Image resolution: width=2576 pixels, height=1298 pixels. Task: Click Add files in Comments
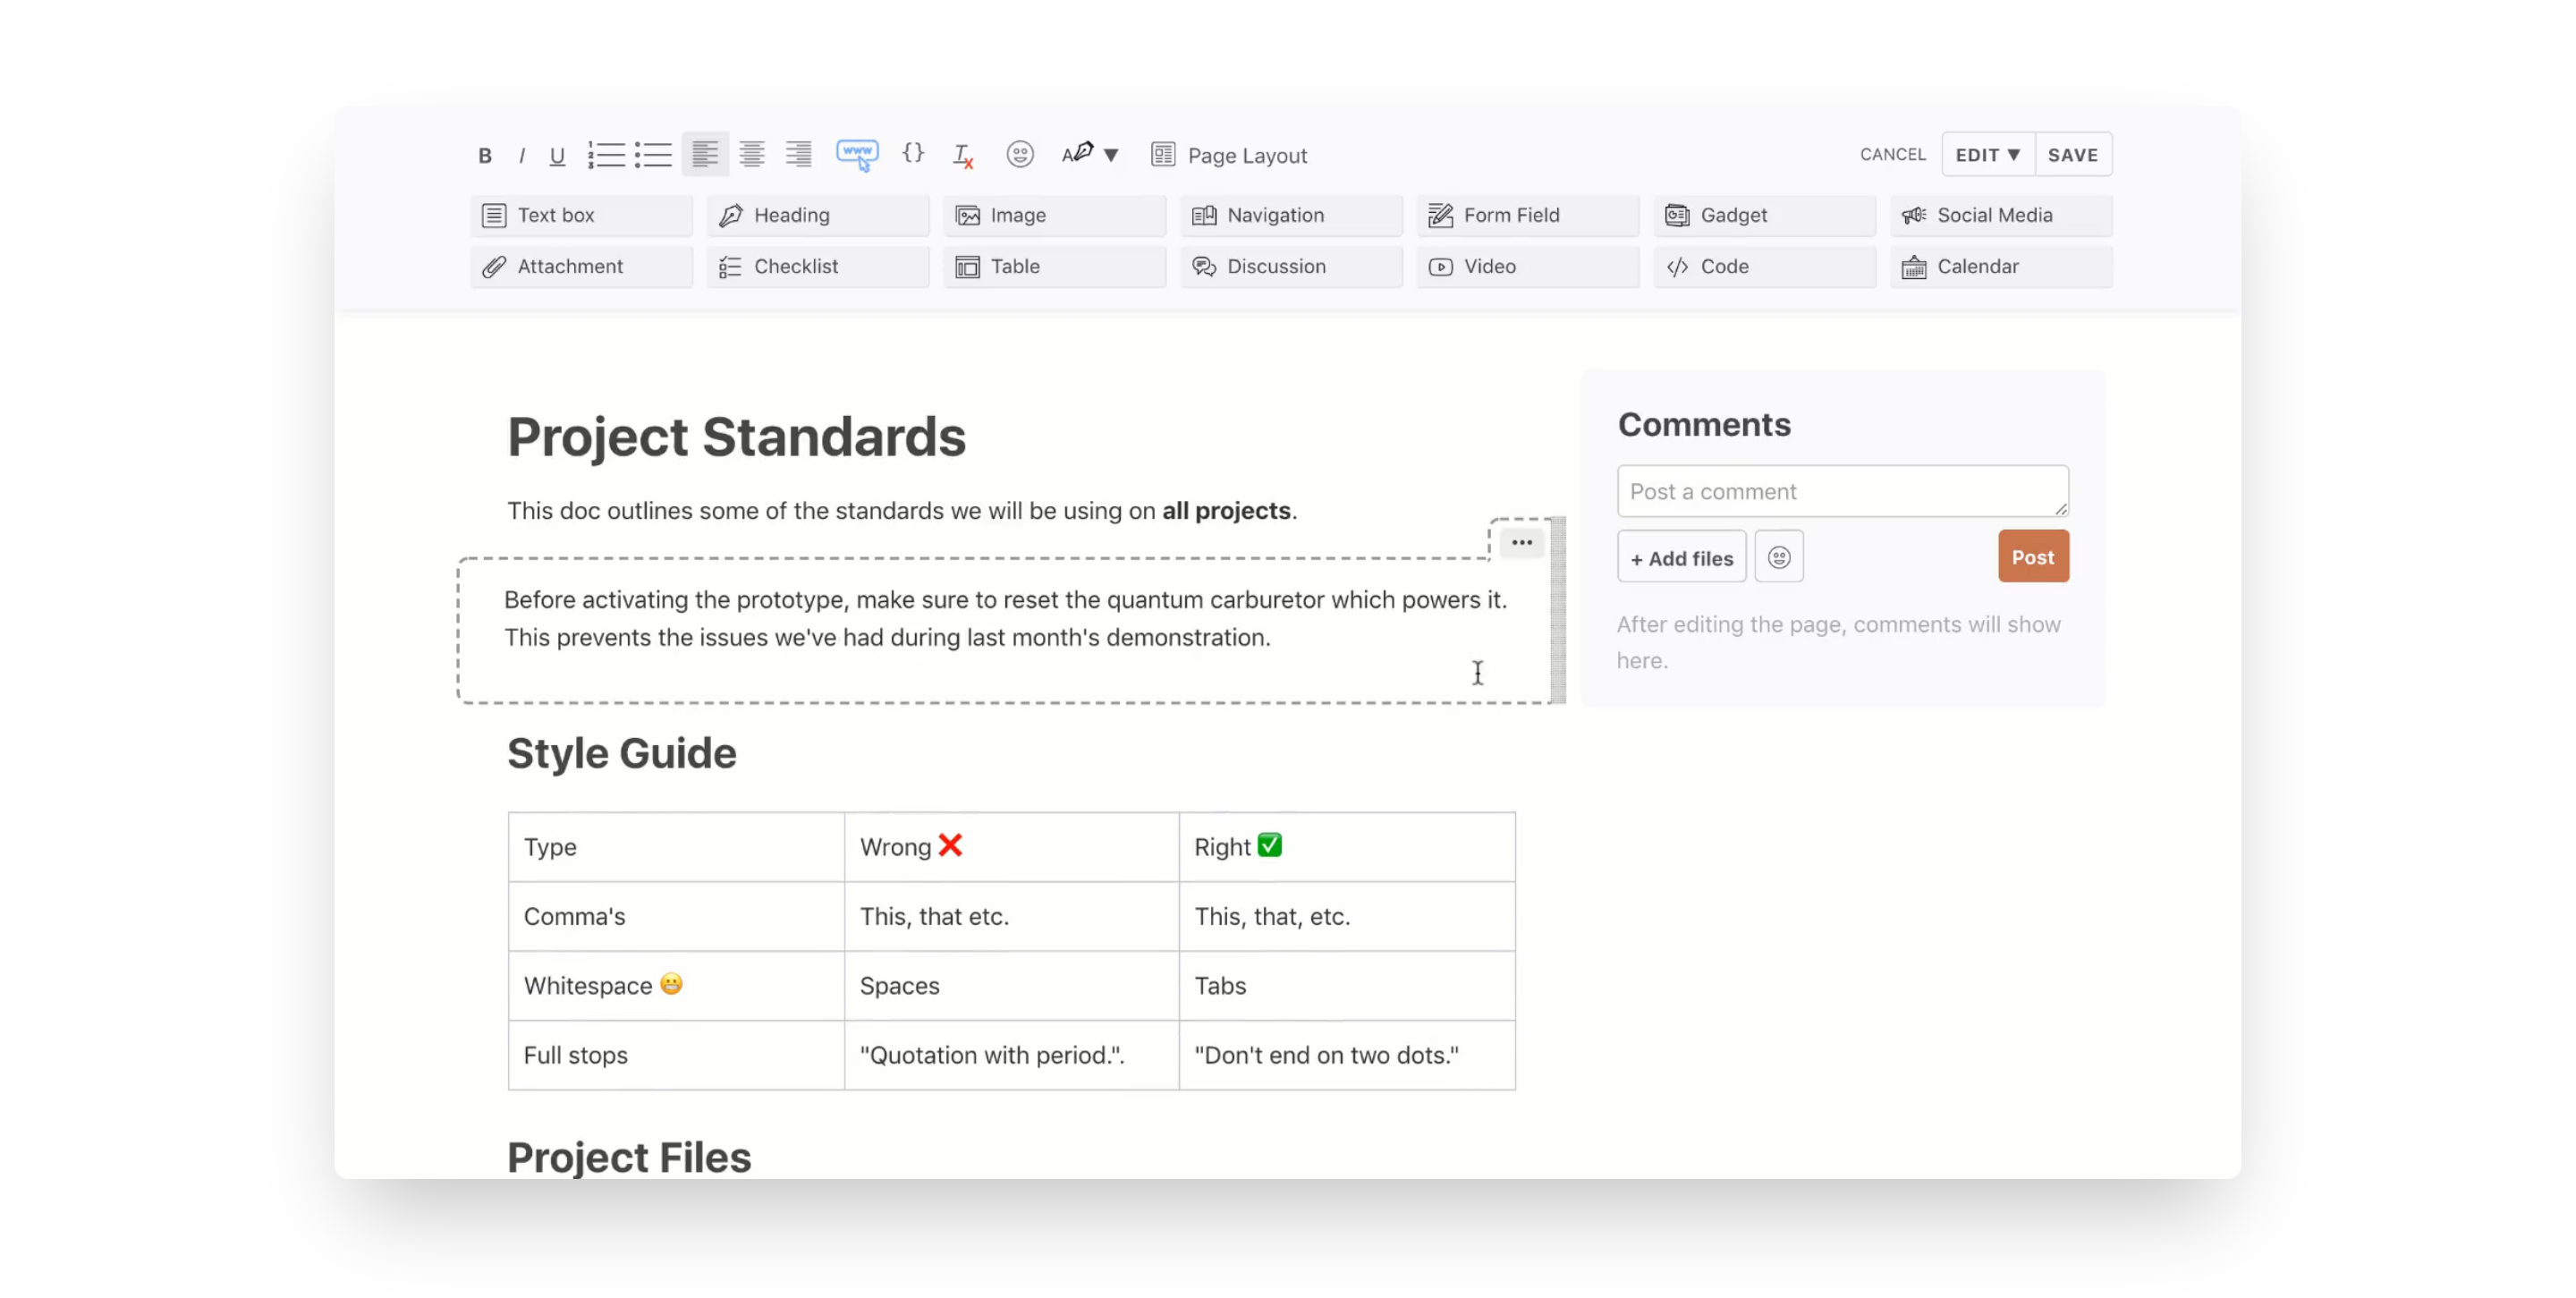pos(1681,557)
